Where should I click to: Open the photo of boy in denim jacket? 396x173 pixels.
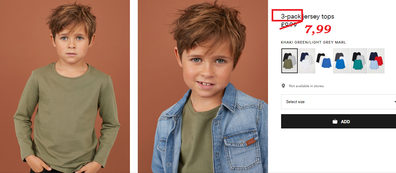(203, 86)
